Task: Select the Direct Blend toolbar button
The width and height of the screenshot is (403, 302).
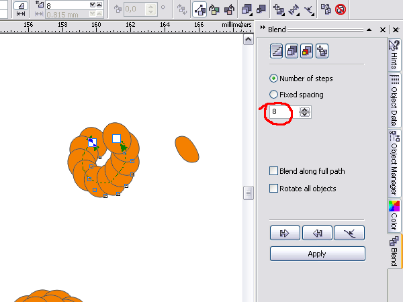Action: (x=199, y=10)
